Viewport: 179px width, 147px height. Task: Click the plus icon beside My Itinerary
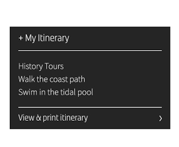21,39
